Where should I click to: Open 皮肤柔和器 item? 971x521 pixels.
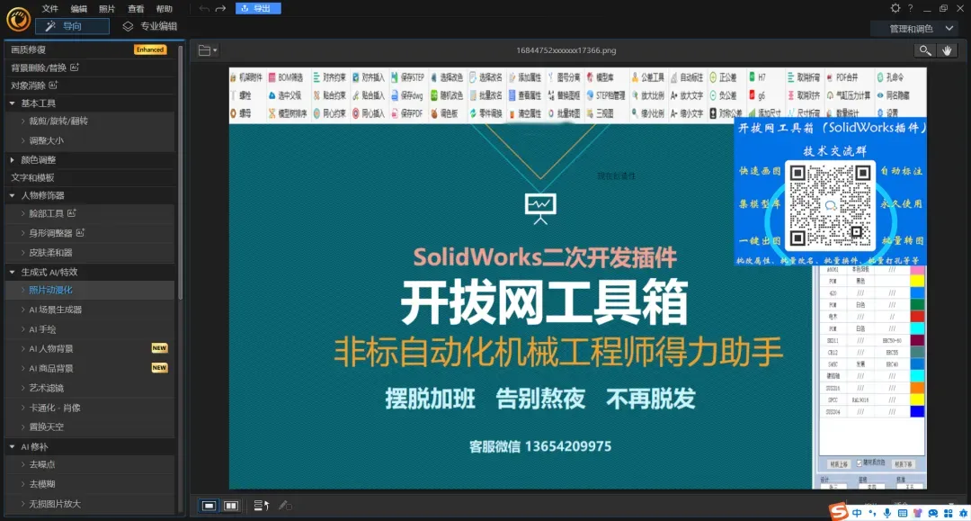pyautogui.click(x=90, y=253)
